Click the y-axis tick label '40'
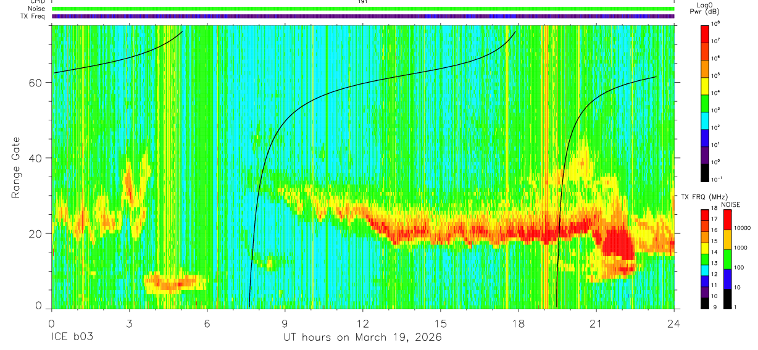Screen dimensions: 758x350 [x=36, y=158]
